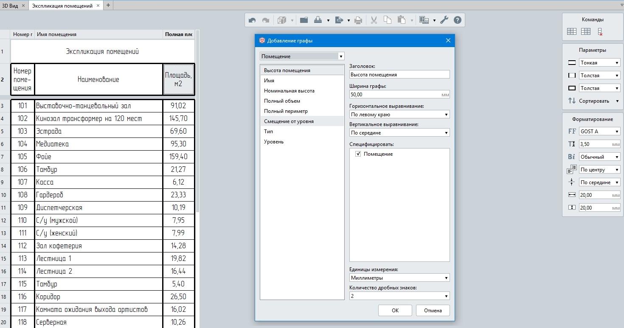
Task: Click the printer icon in the toolbar
Action: tap(358, 20)
